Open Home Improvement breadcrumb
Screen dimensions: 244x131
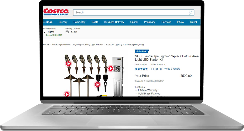coord(61,44)
